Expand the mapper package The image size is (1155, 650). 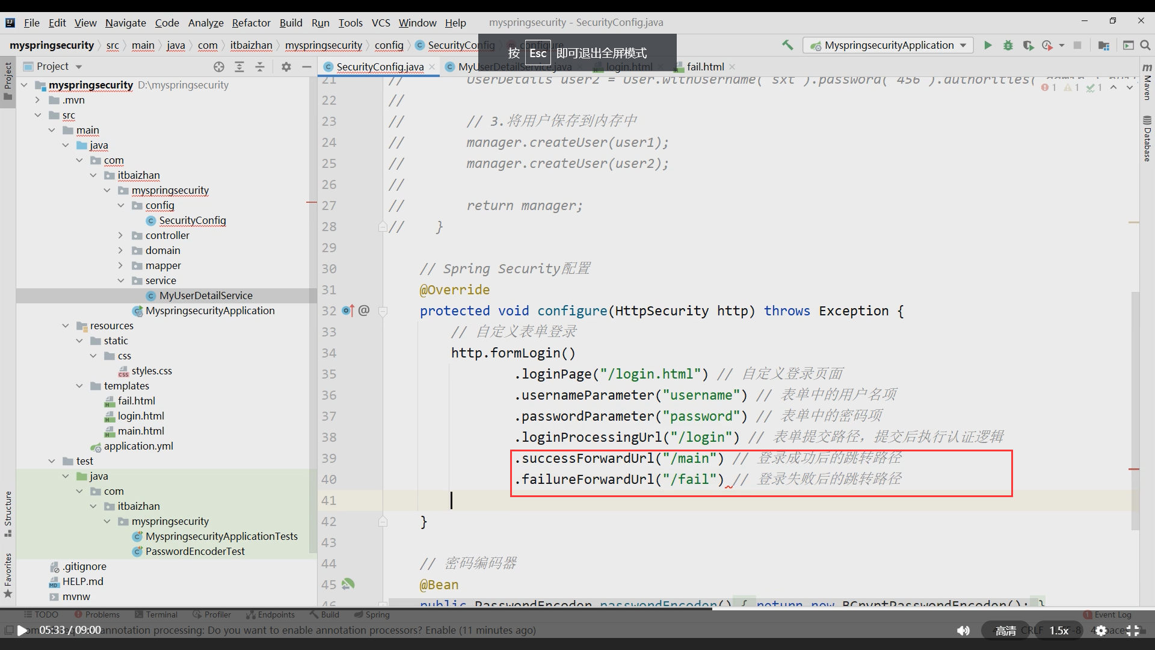pos(120,265)
